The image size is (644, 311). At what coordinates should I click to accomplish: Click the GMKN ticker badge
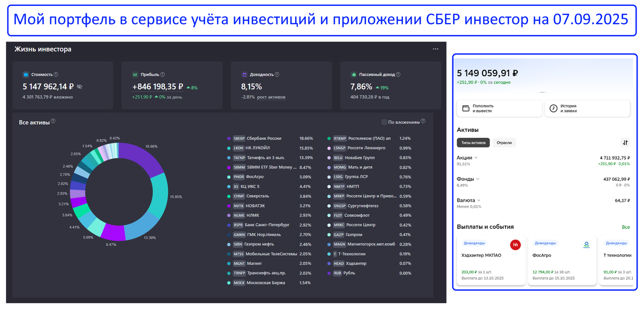(239, 234)
